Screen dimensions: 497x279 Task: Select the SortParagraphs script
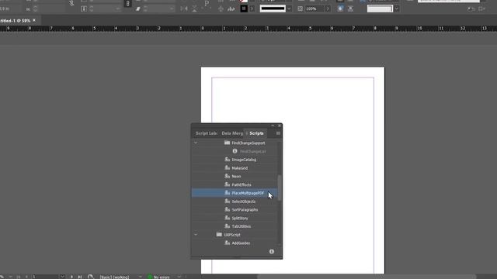click(x=234, y=210)
